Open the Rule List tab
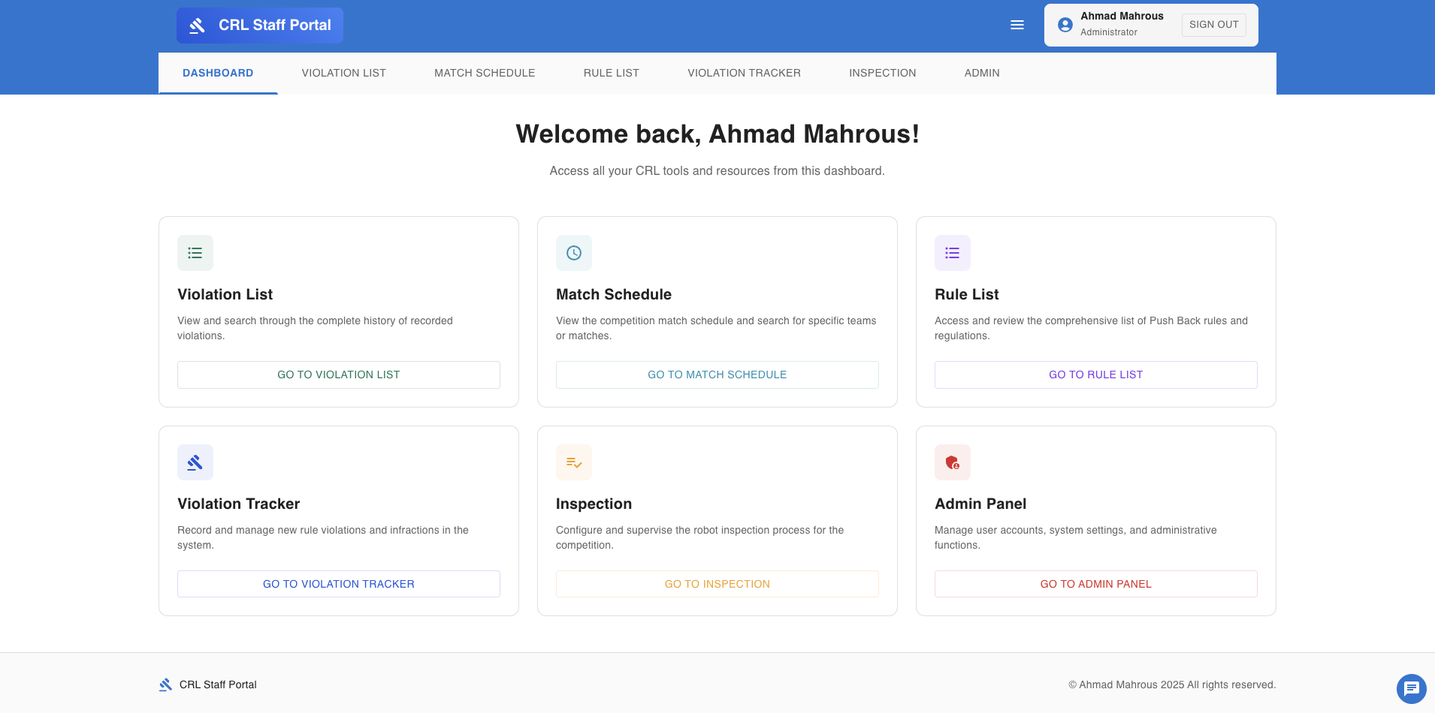1435x713 pixels. (x=611, y=73)
